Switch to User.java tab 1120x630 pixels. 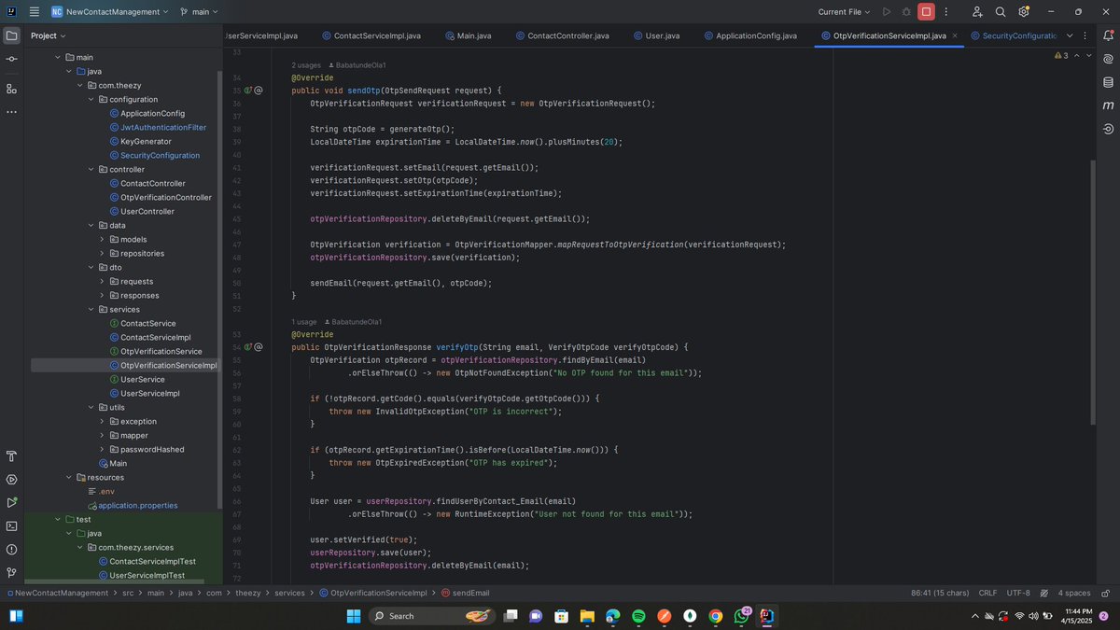655,35
